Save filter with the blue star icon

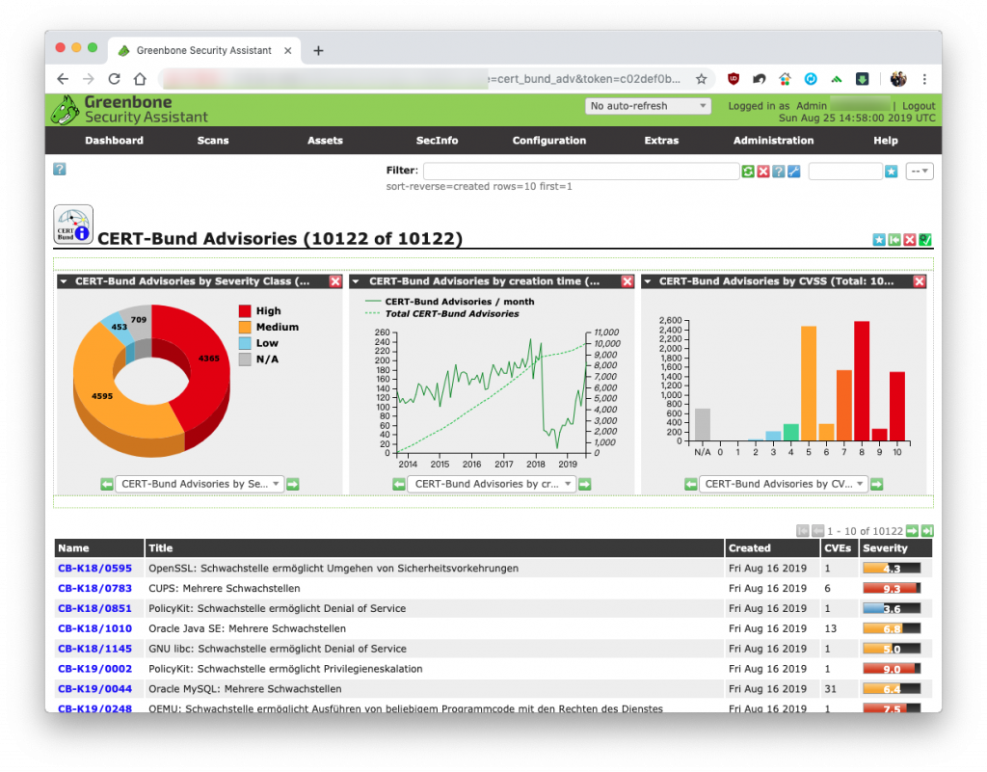pyautogui.click(x=891, y=172)
